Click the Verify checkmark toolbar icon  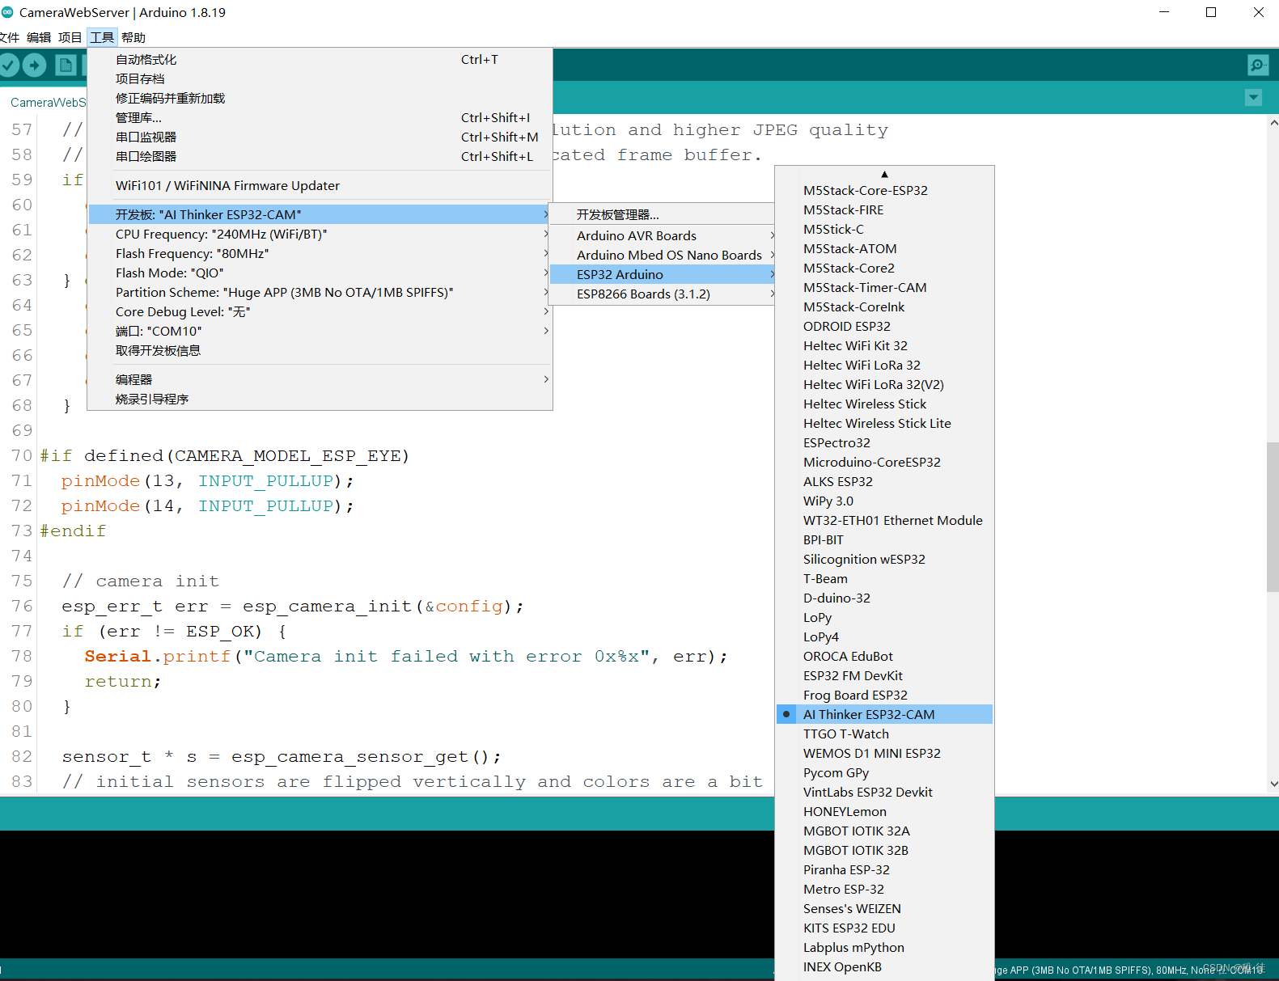[9, 66]
